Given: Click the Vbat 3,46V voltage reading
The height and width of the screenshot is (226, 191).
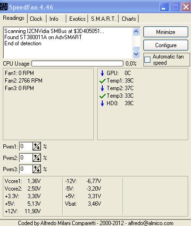Looking at the screenshot, I should pos(83,204).
